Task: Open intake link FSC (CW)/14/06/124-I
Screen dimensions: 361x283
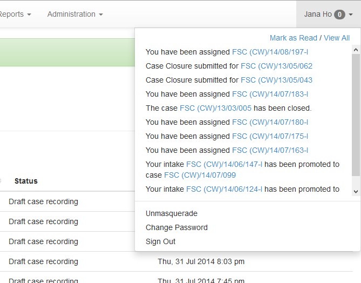Action: pyautogui.click(x=224, y=189)
